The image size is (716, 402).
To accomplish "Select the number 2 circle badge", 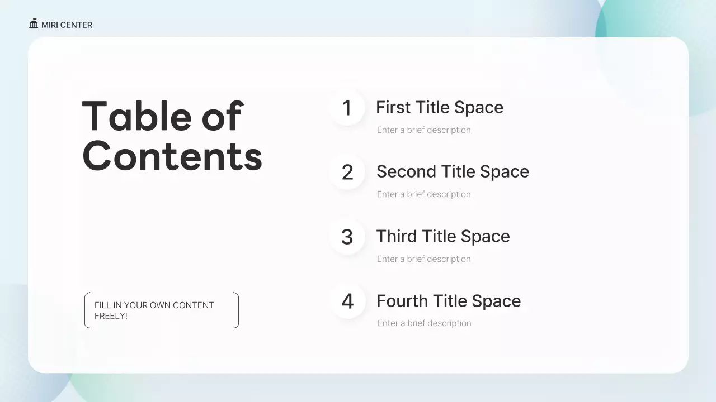I will pos(347,172).
